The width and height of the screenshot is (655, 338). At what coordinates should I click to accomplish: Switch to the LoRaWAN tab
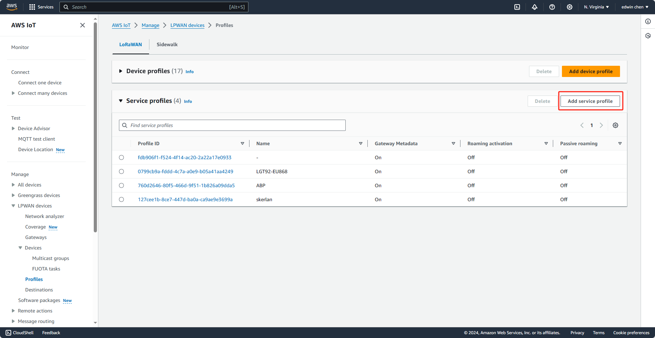[x=131, y=44]
